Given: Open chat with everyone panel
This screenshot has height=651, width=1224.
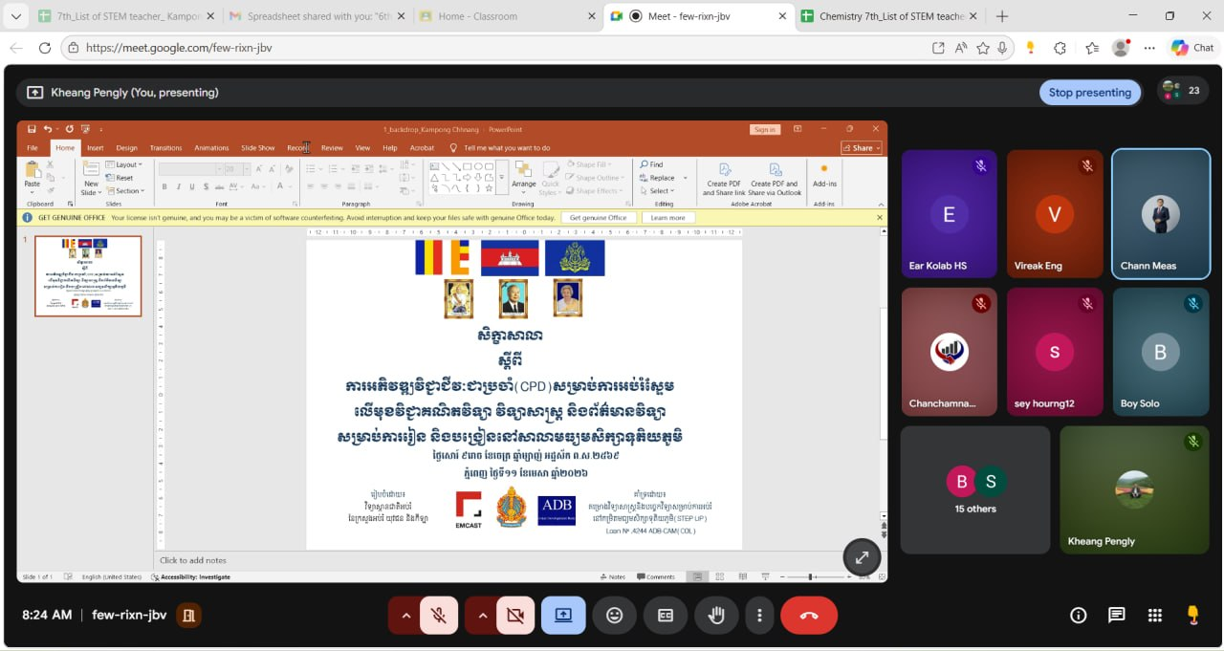Looking at the screenshot, I should tap(1116, 616).
